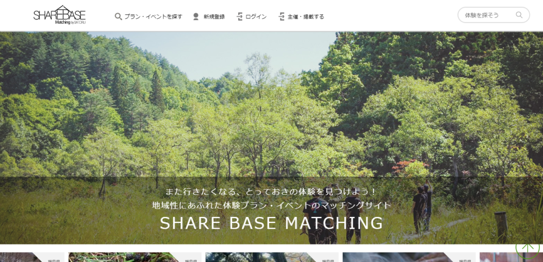Open the 主催・掲載する link
Viewport: 543px width, 262px height.
click(x=306, y=16)
